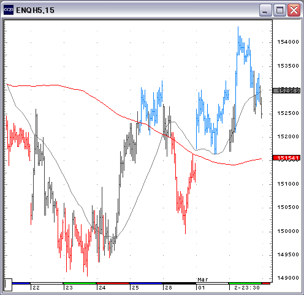304x295 pixels.
Task: Click the CQG logo icon in title bar
Action: point(9,10)
